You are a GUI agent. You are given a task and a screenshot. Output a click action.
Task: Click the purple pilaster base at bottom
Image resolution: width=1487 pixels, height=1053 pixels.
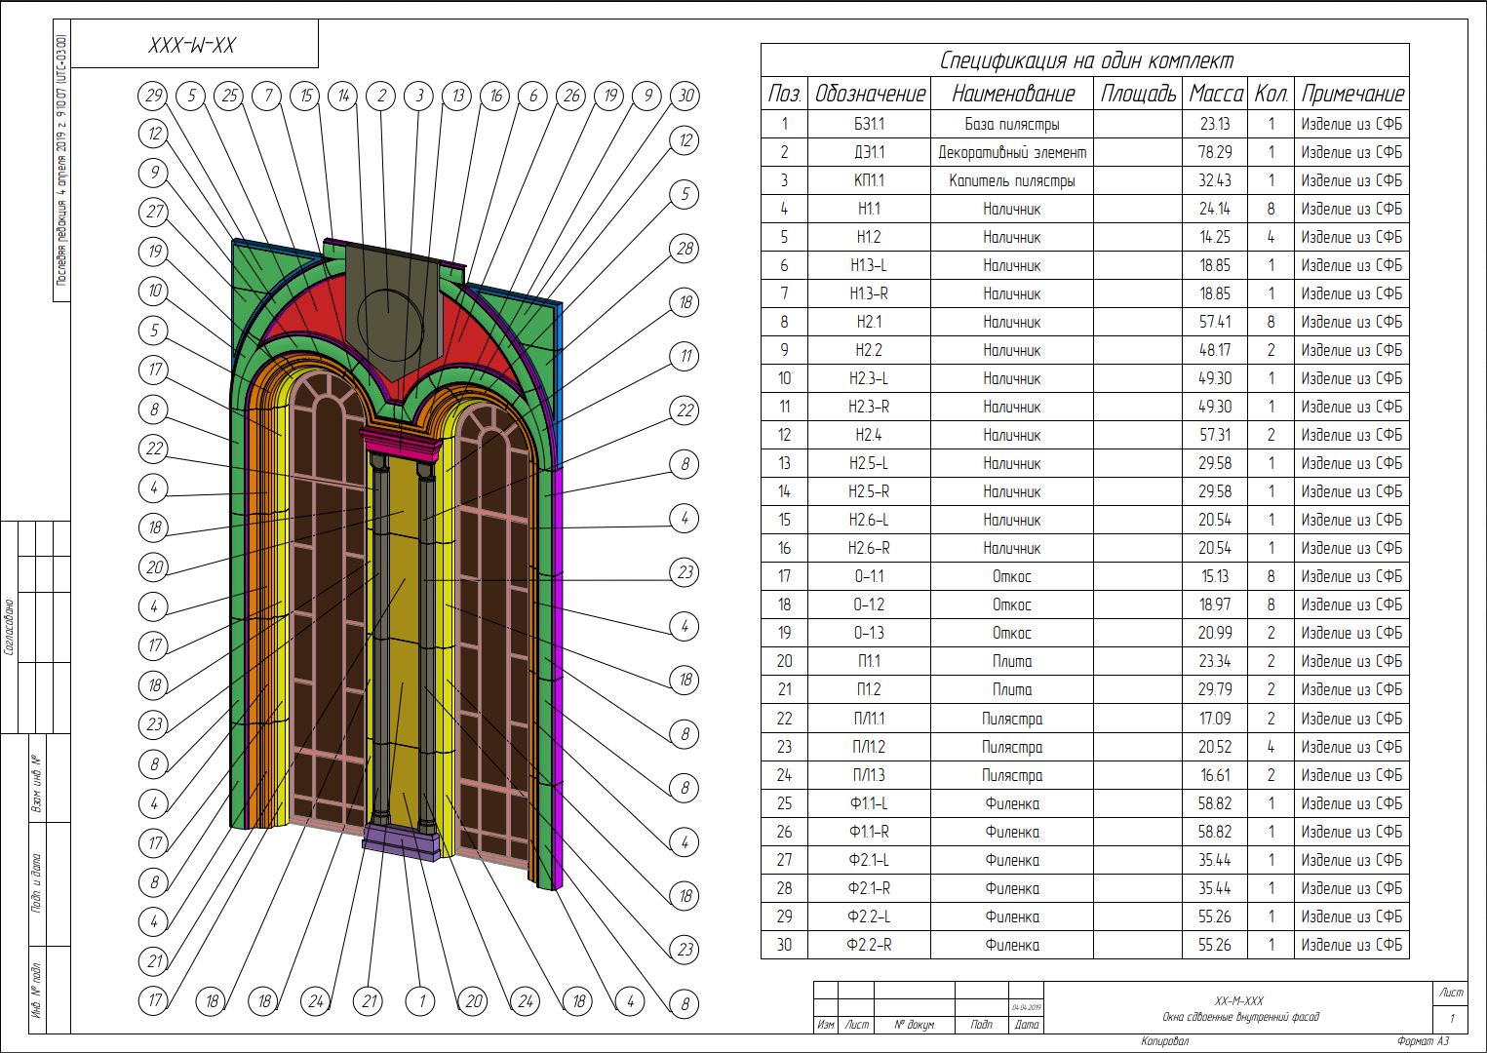coord(402,841)
